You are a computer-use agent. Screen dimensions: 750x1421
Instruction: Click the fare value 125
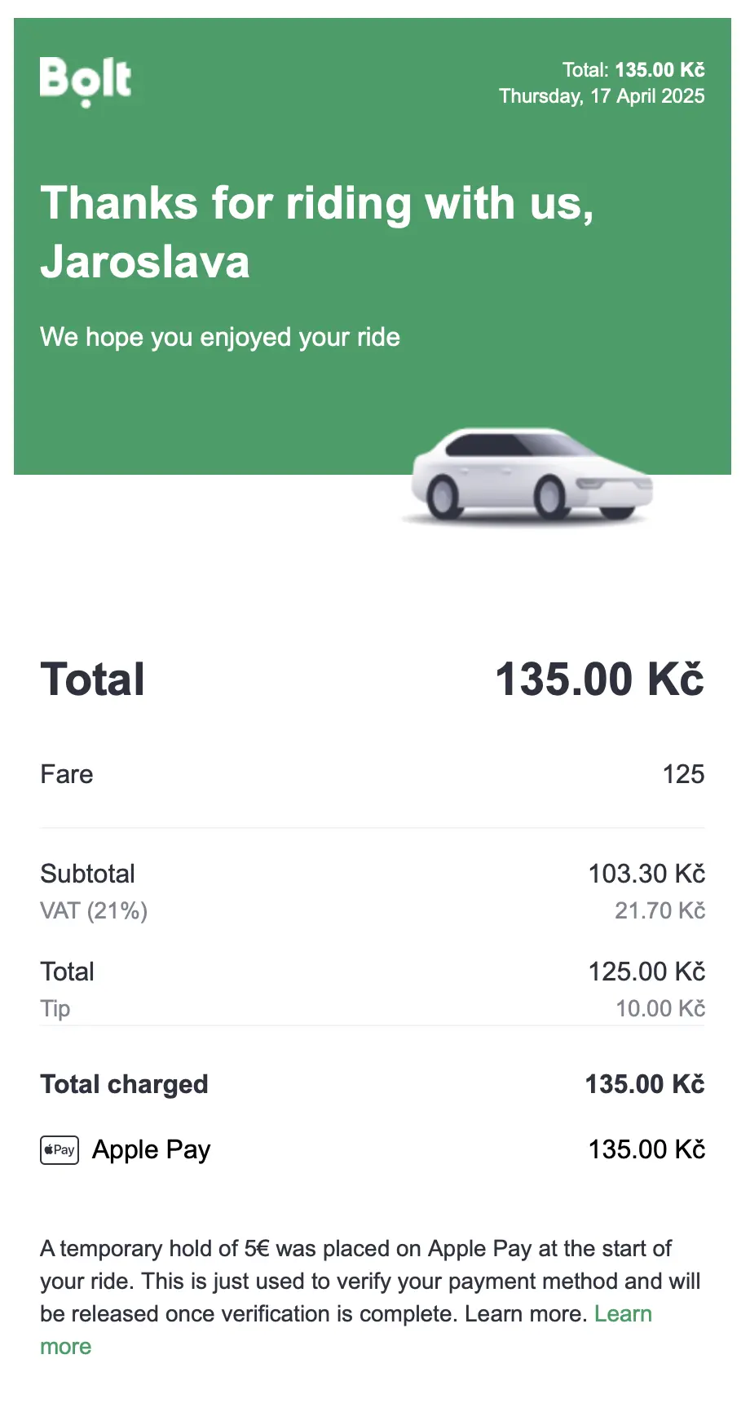[x=683, y=774]
